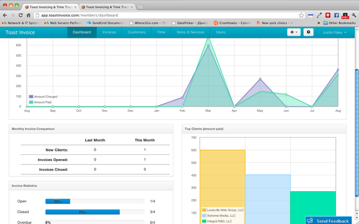
Task: Click the URL address bar
Action: click(x=164, y=15)
